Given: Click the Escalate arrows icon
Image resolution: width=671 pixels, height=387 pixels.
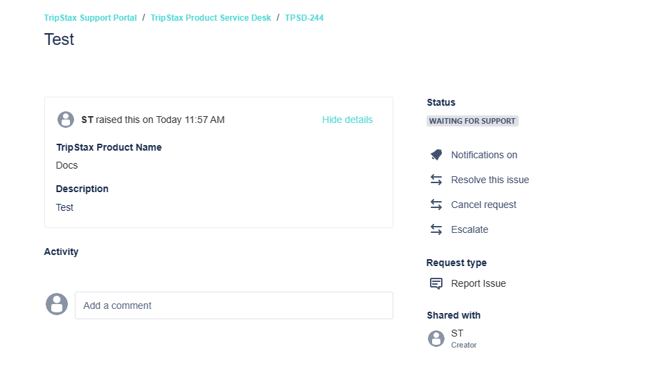Looking at the screenshot, I should point(436,229).
